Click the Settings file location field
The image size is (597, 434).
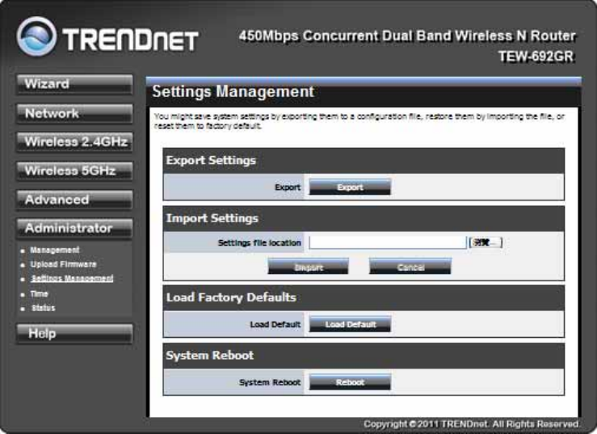pyautogui.click(x=388, y=242)
